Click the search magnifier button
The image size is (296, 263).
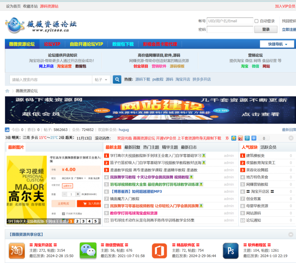click(117, 80)
